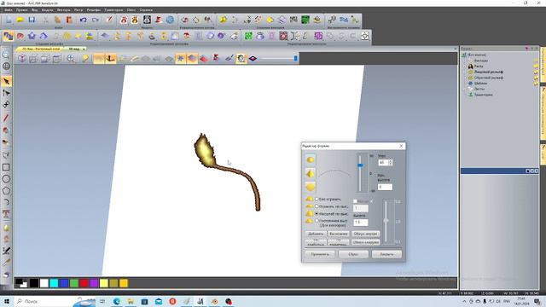Select the arc drawing tool
546x307 pixels.
tap(6, 202)
